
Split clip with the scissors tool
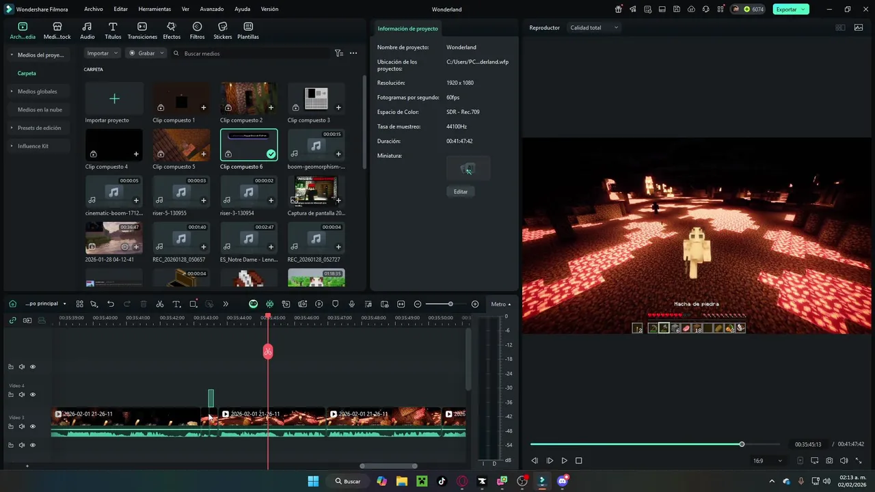(160, 304)
